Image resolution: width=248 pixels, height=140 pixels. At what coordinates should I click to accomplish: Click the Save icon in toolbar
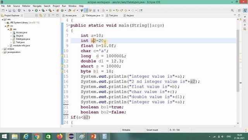[10, 10]
